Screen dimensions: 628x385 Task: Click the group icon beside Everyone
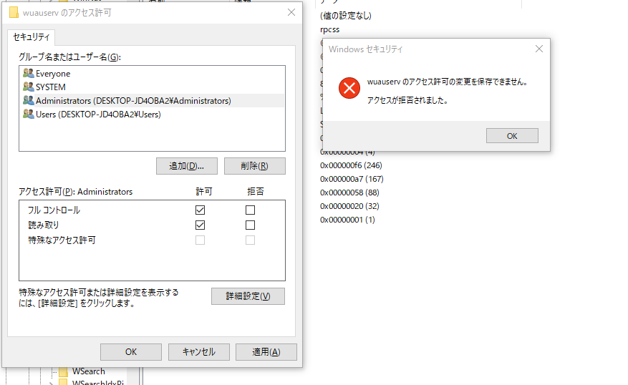tap(29, 73)
